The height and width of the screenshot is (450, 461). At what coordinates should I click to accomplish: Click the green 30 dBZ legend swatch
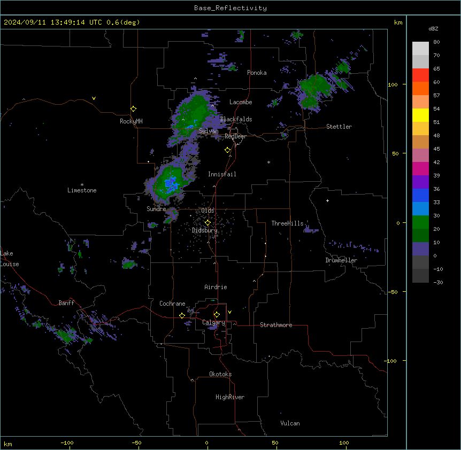pyautogui.click(x=420, y=222)
